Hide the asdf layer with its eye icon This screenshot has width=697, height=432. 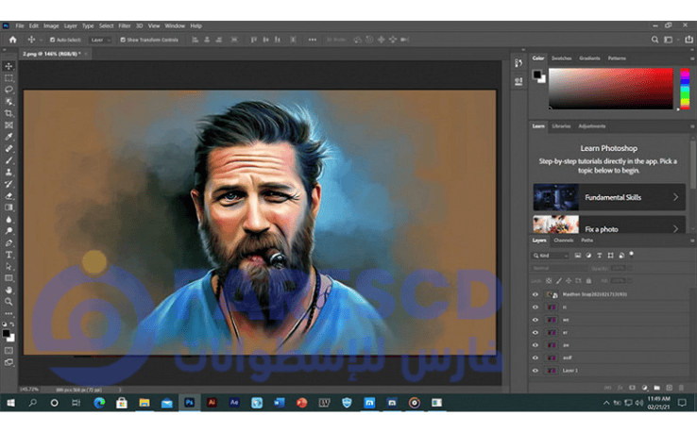535,357
